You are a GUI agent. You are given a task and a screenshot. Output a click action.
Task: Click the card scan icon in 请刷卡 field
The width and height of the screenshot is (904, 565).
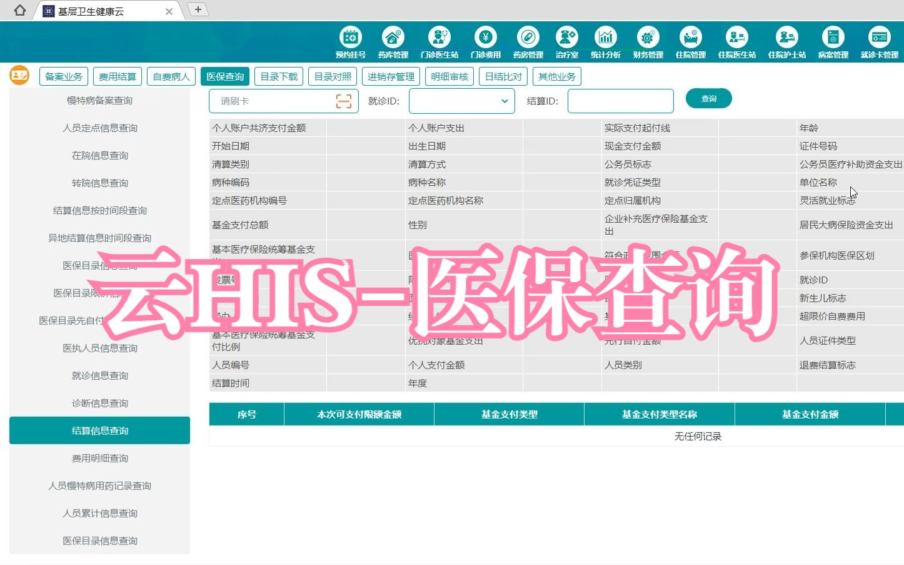pyautogui.click(x=344, y=101)
